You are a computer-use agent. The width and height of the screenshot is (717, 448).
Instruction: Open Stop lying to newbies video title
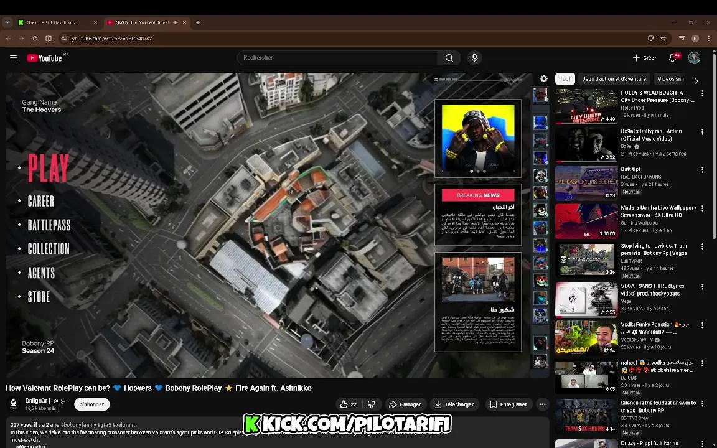coord(654,249)
